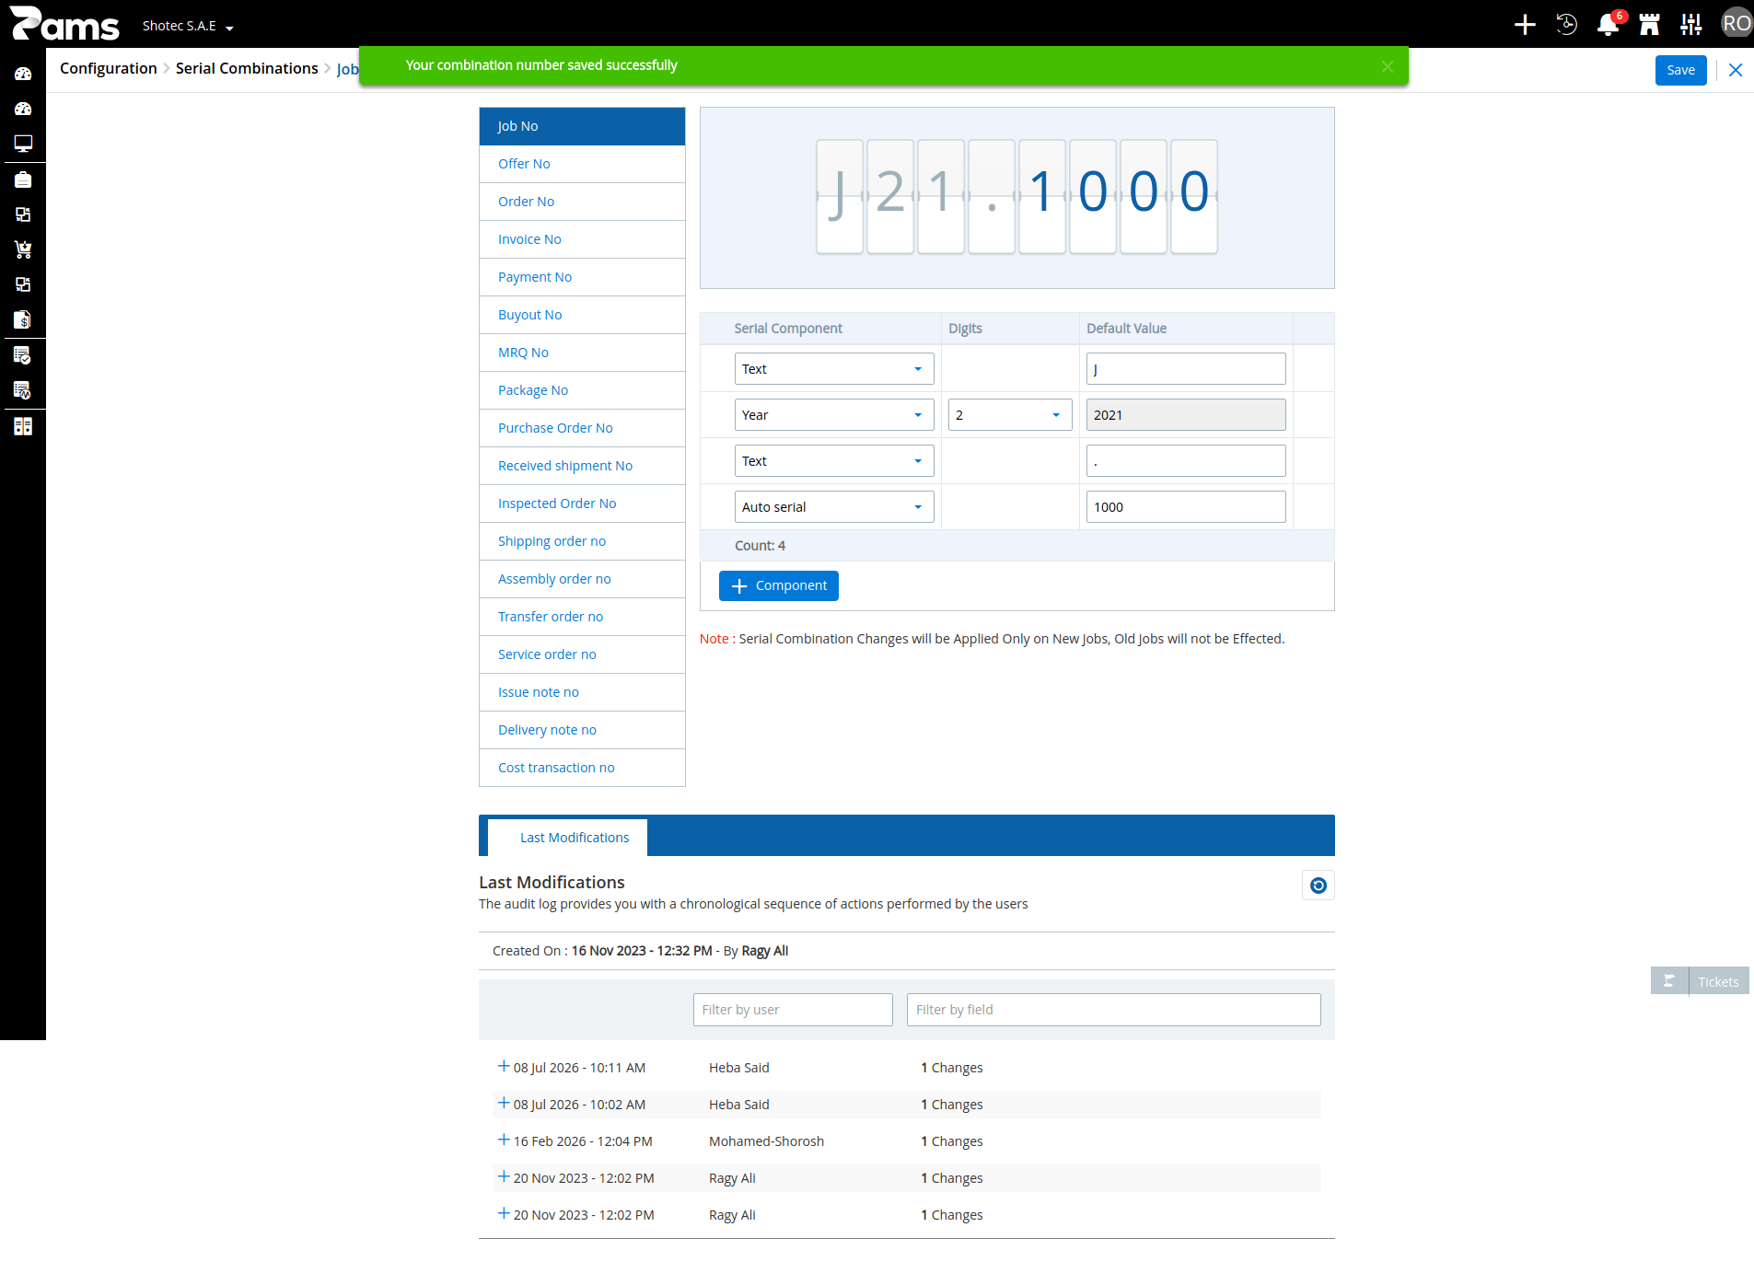Select Received shipment No in the list
Screen dimensions: 1754x1285
pos(582,466)
